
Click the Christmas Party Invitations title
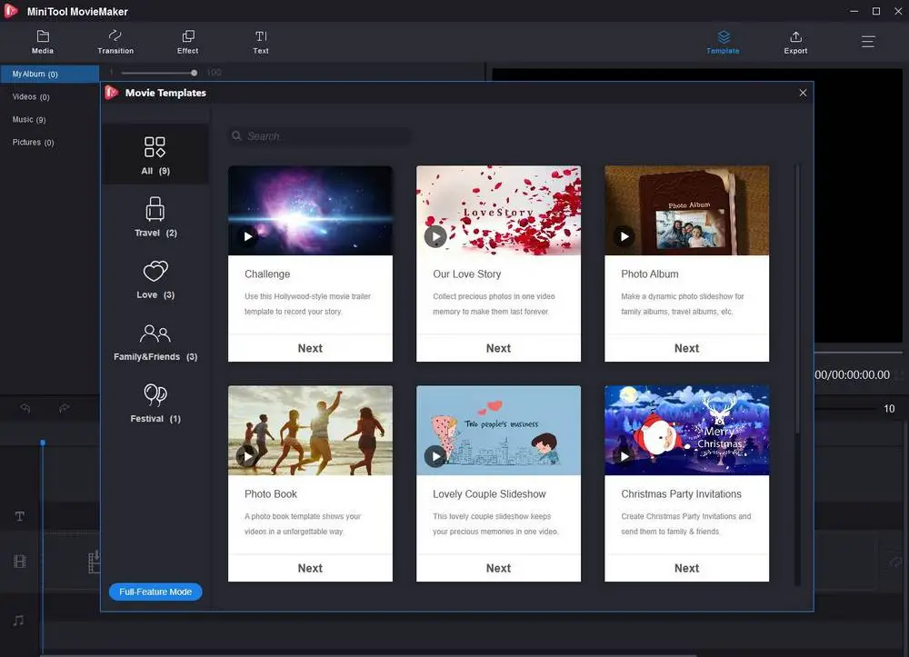pyautogui.click(x=681, y=494)
